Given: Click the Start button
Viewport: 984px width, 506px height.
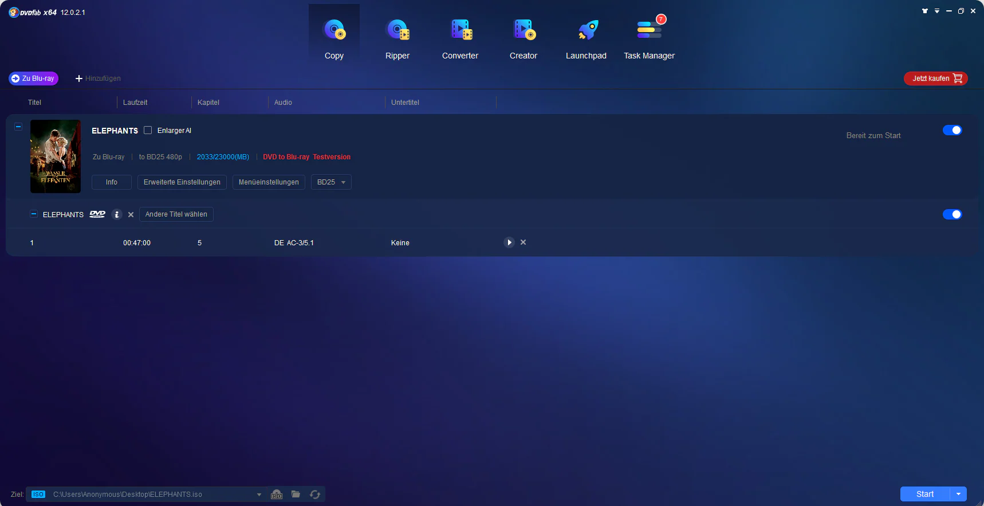Looking at the screenshot, I should tap(925, 494).
